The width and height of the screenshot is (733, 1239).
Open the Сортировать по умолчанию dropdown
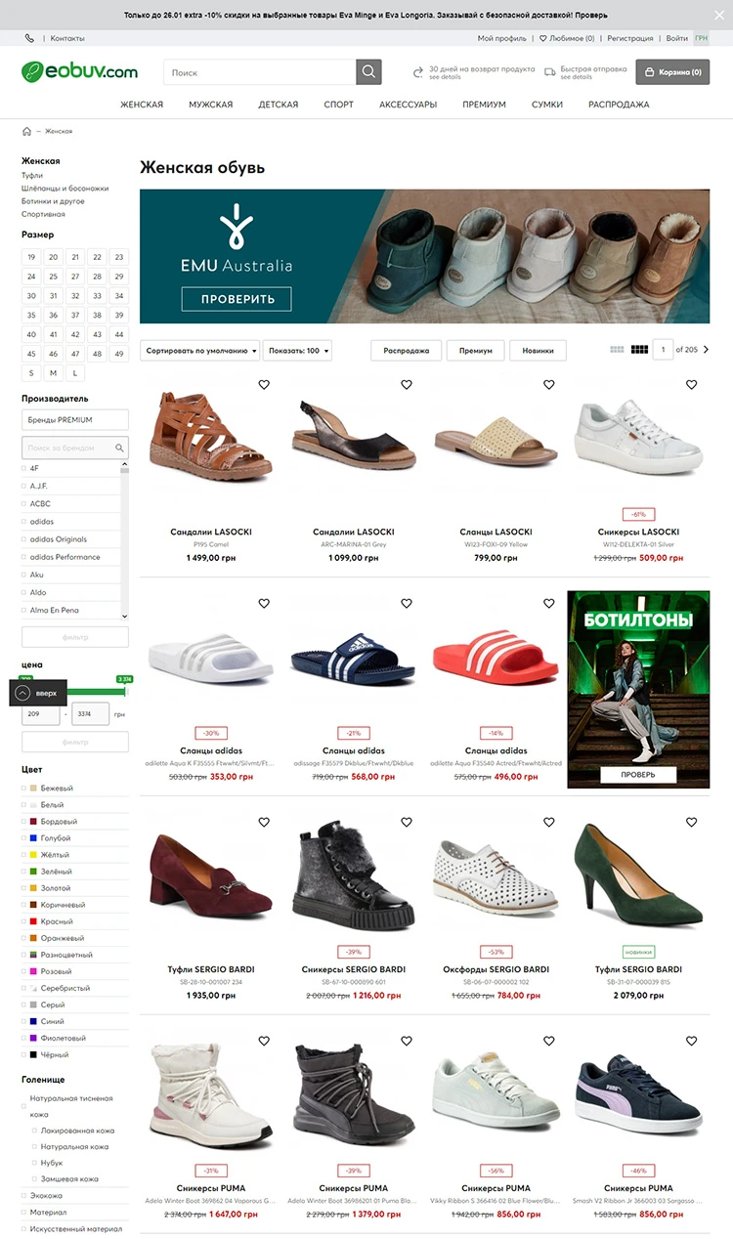[x=201, y=350]
